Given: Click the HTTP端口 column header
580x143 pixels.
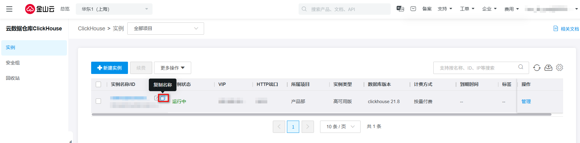Looking at the screenshot, I should tap(267, 84).
